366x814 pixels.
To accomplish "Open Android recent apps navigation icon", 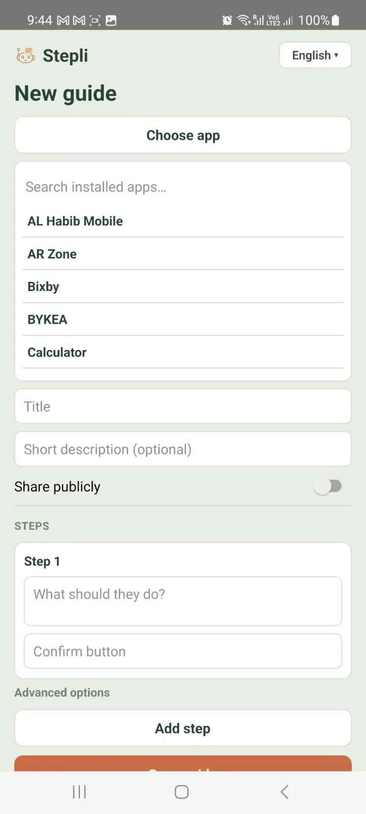I will pyautogui.click(x=79, y=792).
